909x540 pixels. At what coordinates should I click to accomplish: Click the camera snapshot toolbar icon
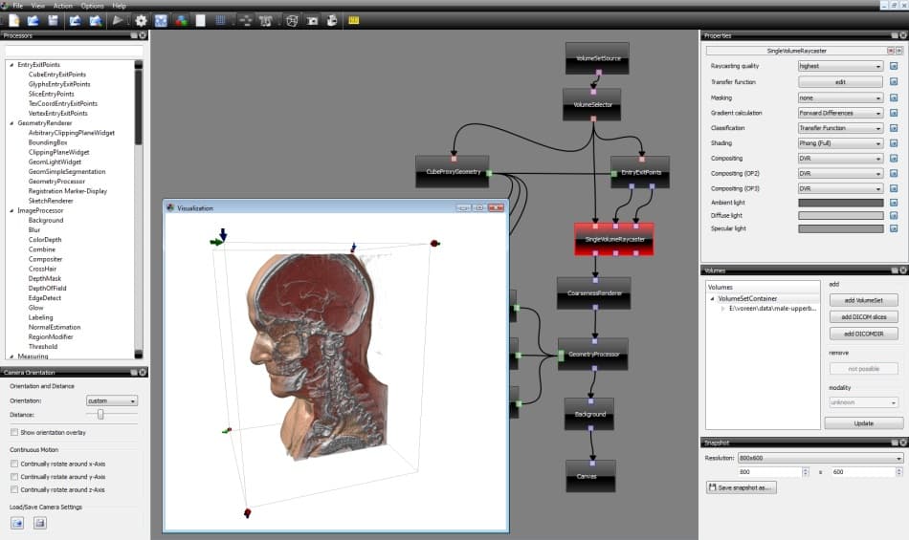[x=313, y=20]
